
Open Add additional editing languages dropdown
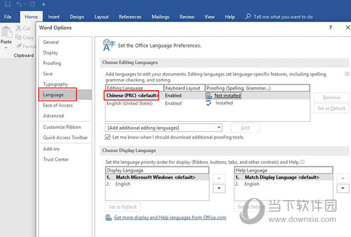(163, 128)
